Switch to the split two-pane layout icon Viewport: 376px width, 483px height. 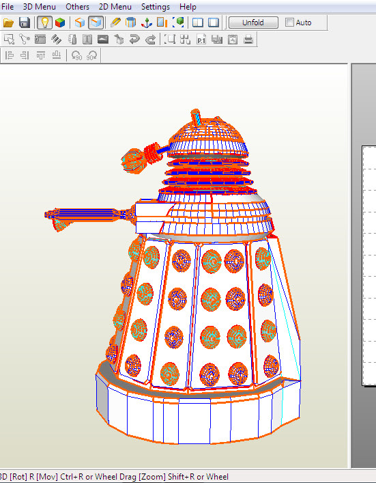click(197, 23)
